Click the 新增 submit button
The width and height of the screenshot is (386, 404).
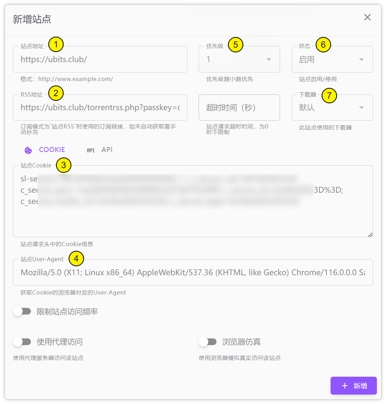[353, 386]
